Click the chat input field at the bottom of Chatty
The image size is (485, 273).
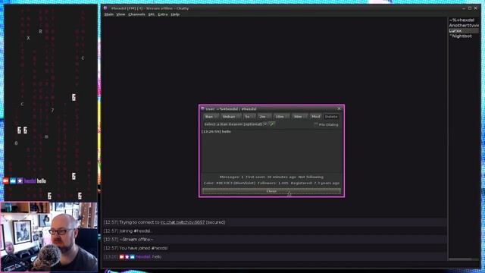[274, 265]
